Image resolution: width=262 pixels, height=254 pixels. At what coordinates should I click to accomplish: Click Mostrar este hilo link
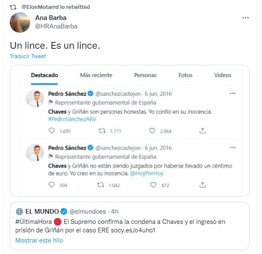pyautogui.click(x=39, y=240)
